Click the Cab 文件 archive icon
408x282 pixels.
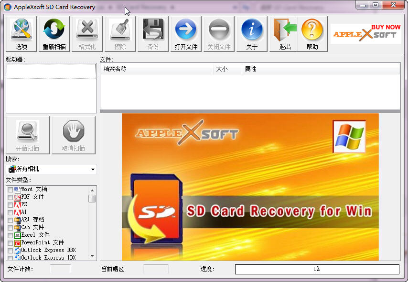(17, 228)
